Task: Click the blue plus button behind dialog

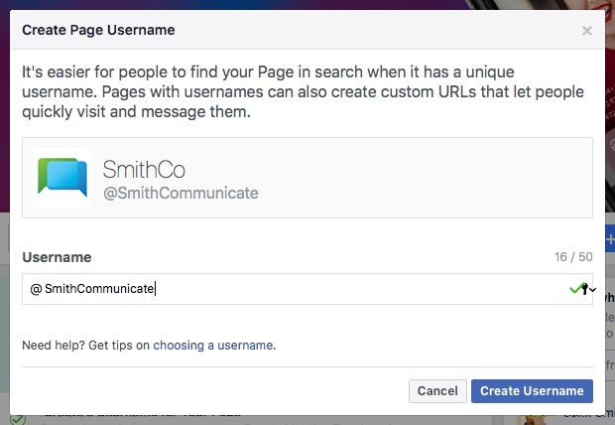Action: pyautogui.click(x=610, y=239)
